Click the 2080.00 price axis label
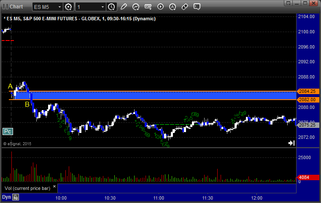Viewport: 321px width, 203px height. (306, 107)
